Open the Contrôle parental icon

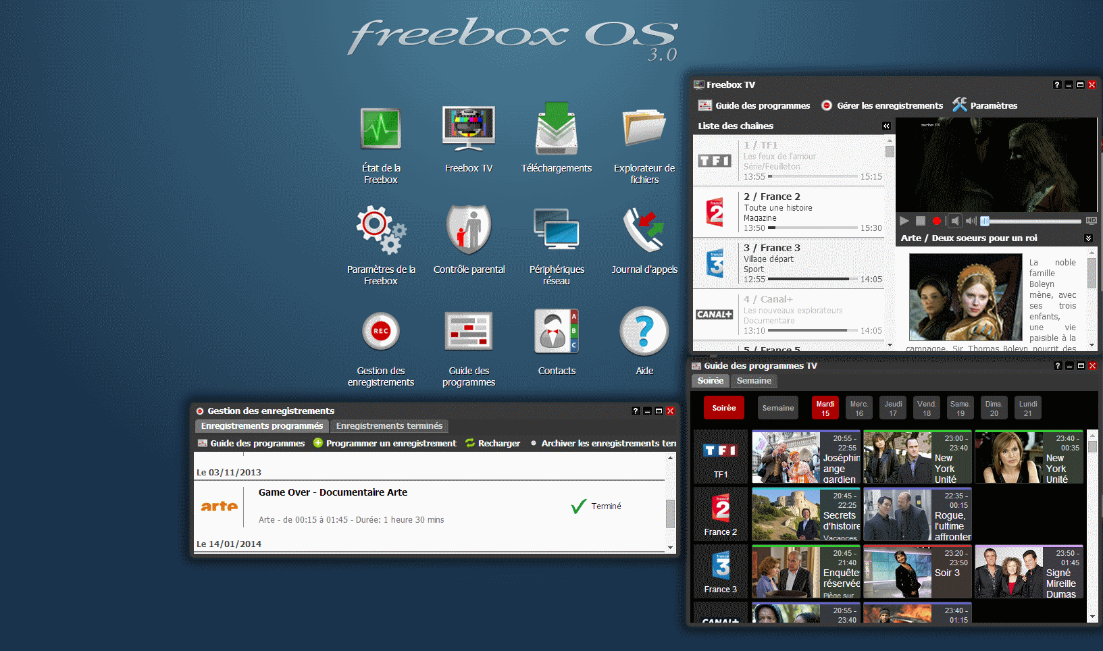point(469,230)
